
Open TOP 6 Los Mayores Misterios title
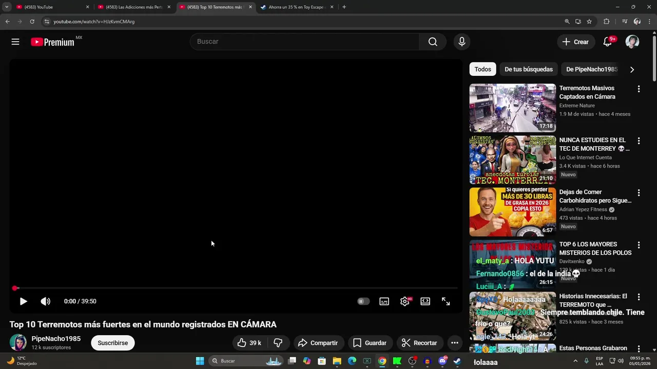595,249
